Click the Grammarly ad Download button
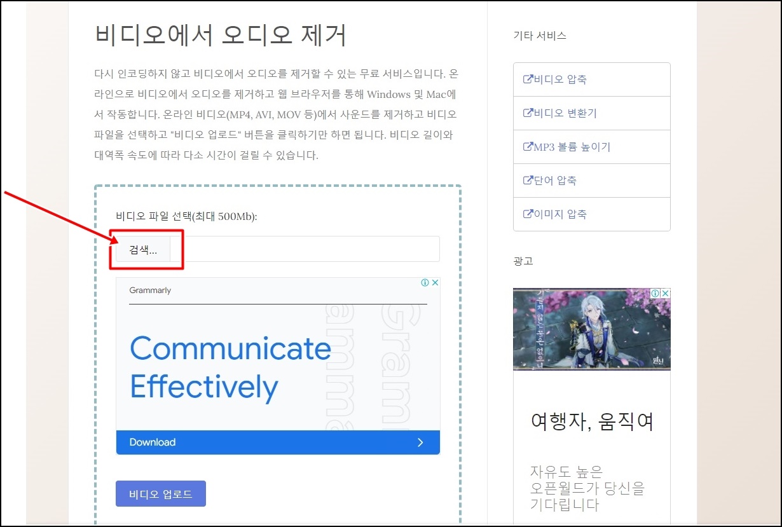 point(278,442)
